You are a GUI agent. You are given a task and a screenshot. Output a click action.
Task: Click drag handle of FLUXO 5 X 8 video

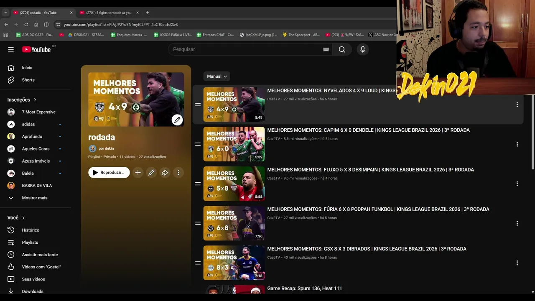198,184
